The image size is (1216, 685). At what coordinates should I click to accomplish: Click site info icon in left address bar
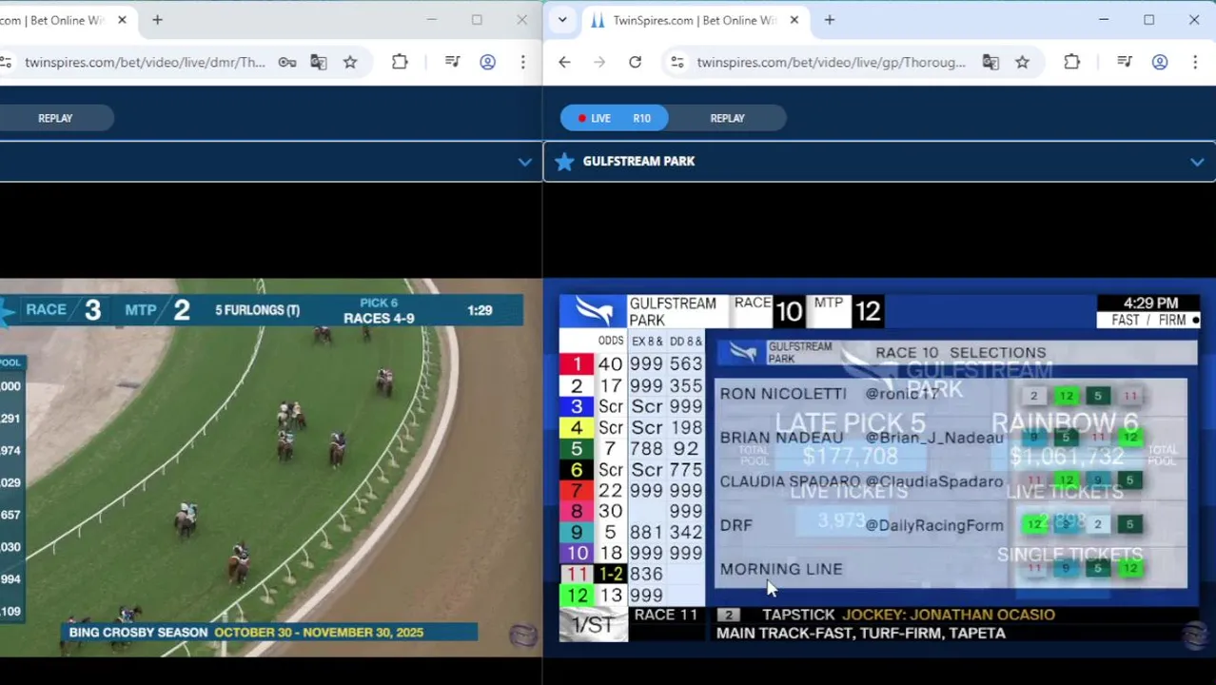tap(6, 62)
